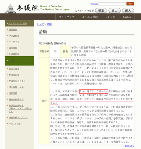Screen dimensions: 141x149
Task: Open よくある質問 in the top navigation
Action: pos(90,17)
